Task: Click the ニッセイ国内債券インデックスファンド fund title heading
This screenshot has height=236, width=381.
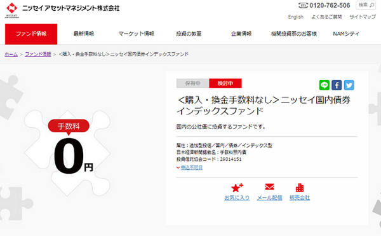Action: [x=264, y=106]
